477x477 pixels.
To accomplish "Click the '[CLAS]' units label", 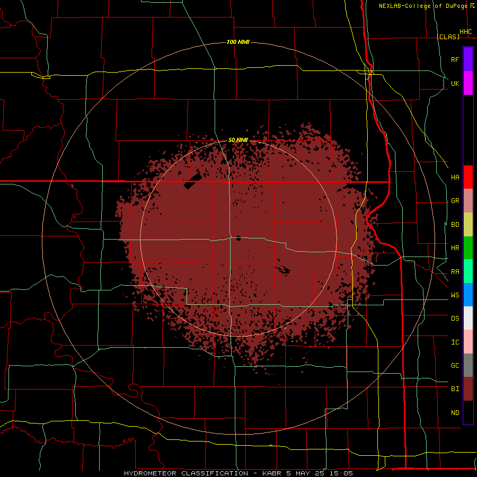I will coord(448,37).
